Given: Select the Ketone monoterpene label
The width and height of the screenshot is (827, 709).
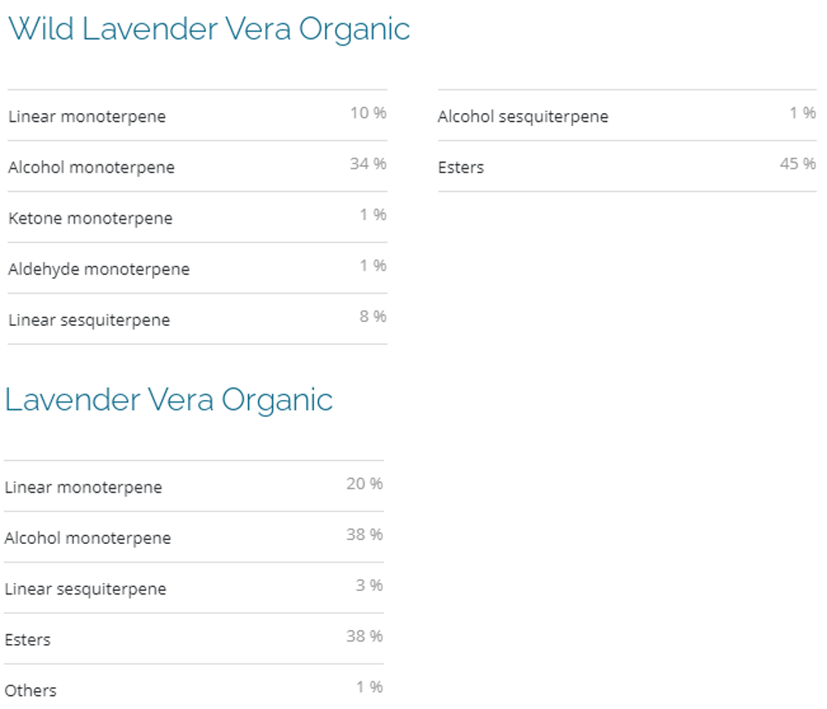Looking at the screenshot, I should [90, 218].
